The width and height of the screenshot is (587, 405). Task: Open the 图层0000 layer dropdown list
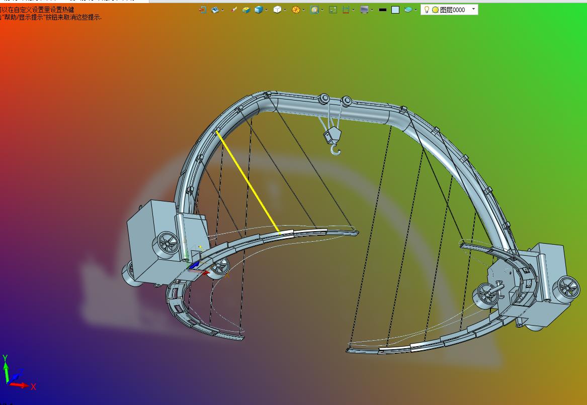tap(473, 9)
